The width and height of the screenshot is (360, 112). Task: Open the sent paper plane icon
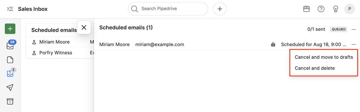[10, 87]
